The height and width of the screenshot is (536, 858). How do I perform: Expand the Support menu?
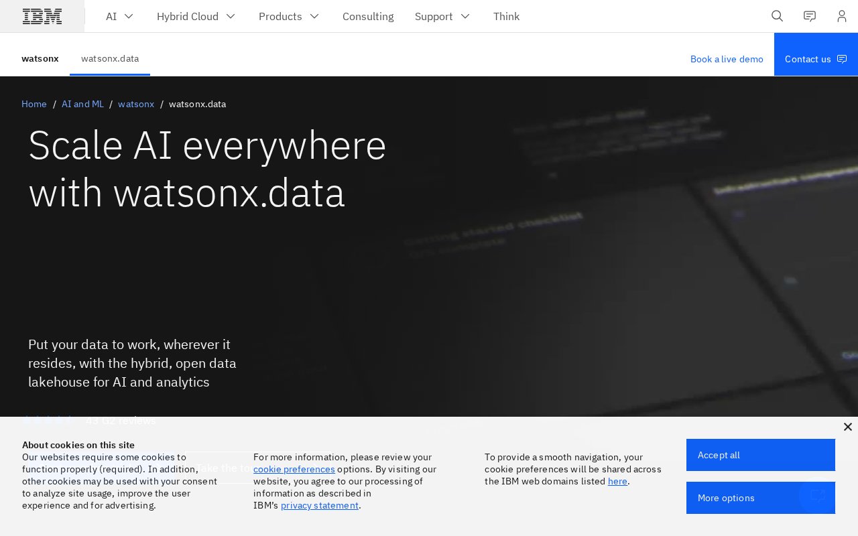[443, 16]
